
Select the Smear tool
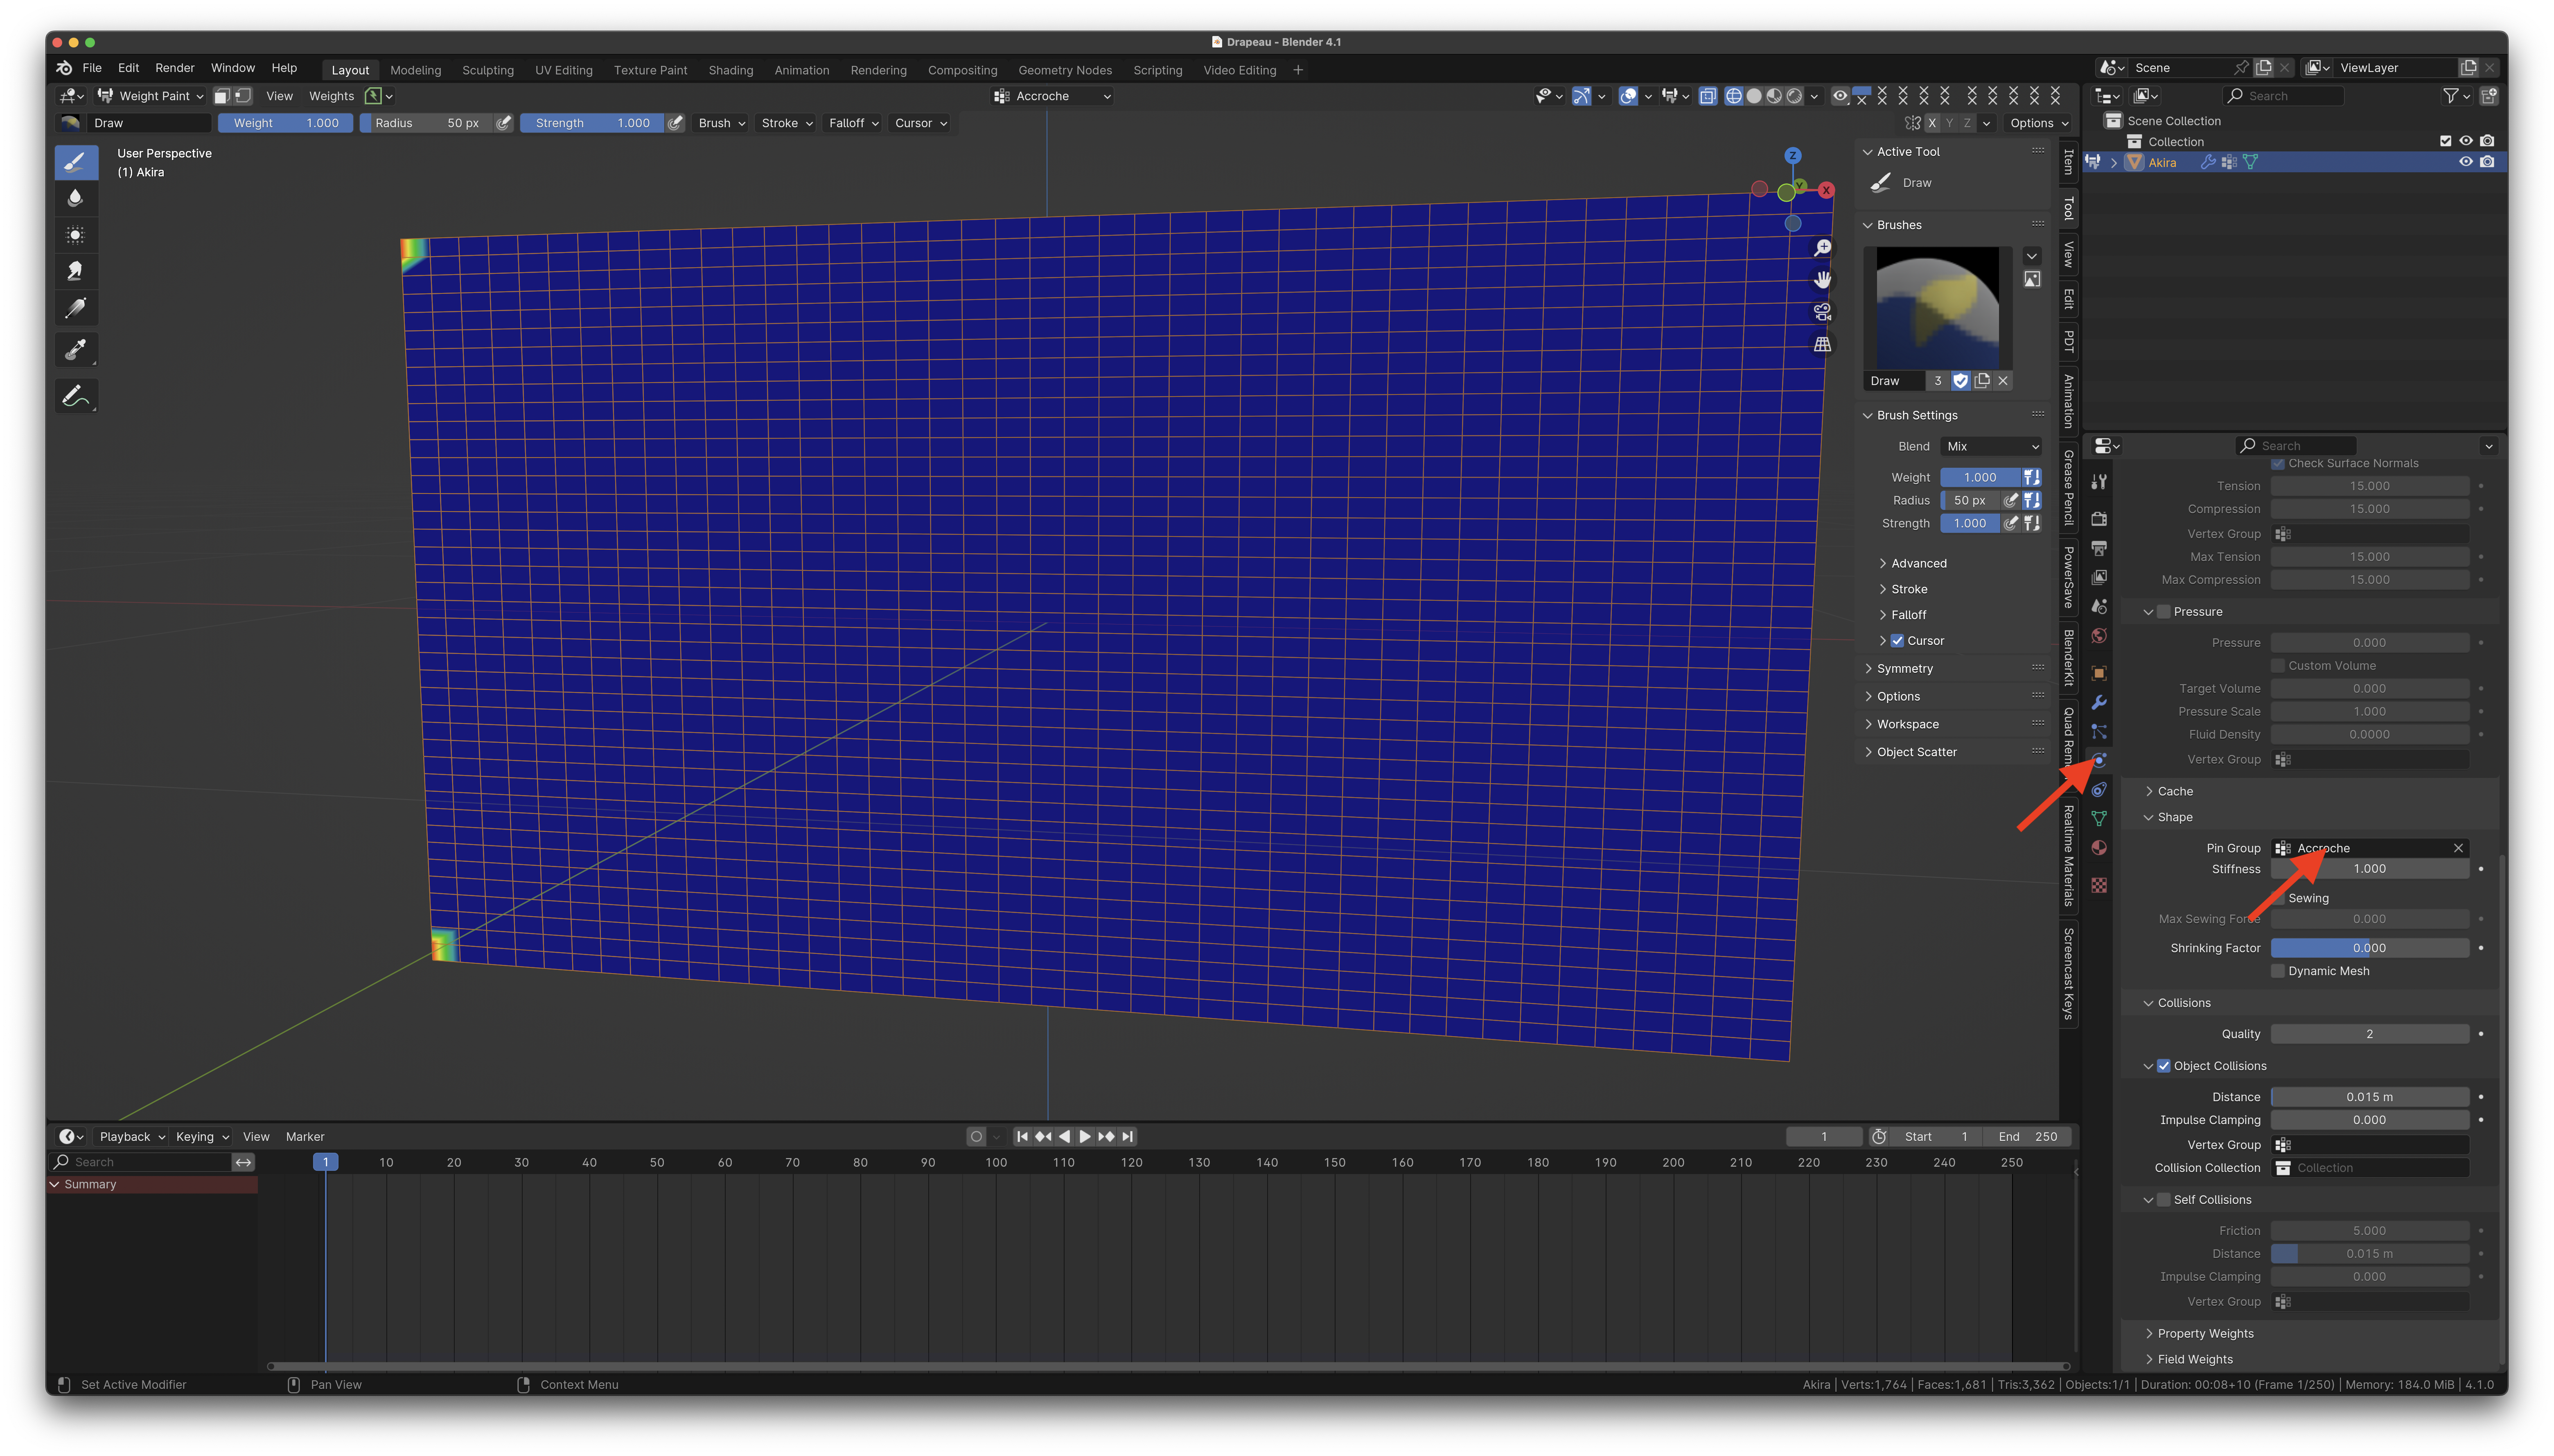[76, 271]
